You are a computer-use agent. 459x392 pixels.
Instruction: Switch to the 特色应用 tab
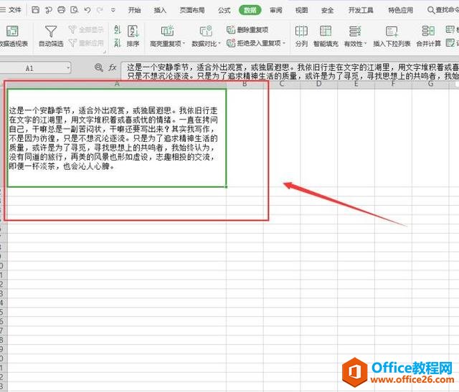(x=400, y=10)
